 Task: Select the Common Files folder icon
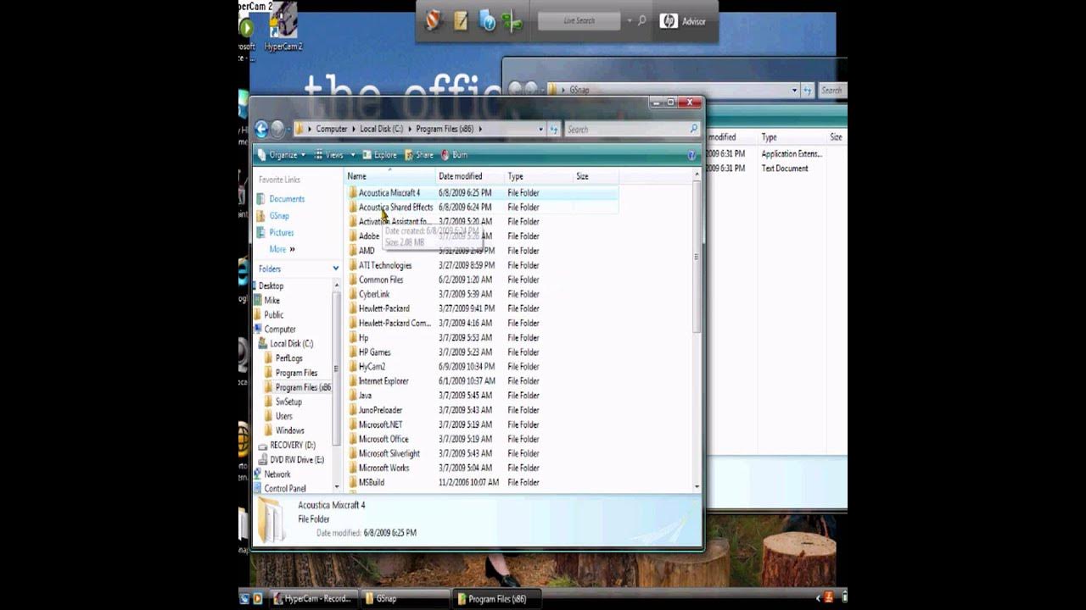(x=353, y=280)
